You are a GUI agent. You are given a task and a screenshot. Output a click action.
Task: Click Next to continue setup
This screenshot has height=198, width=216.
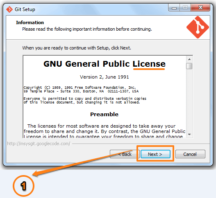(155, 154)
